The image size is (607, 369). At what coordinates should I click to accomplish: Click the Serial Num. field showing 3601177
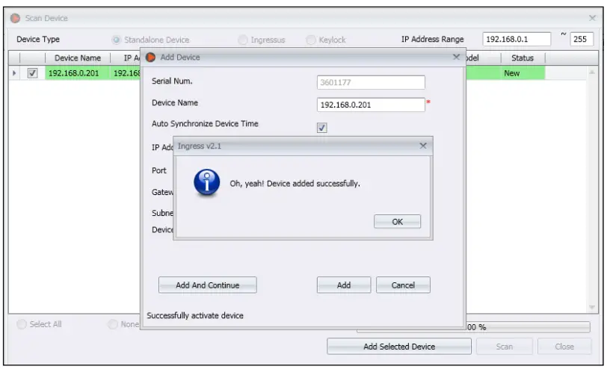click(x=371, y=82)
